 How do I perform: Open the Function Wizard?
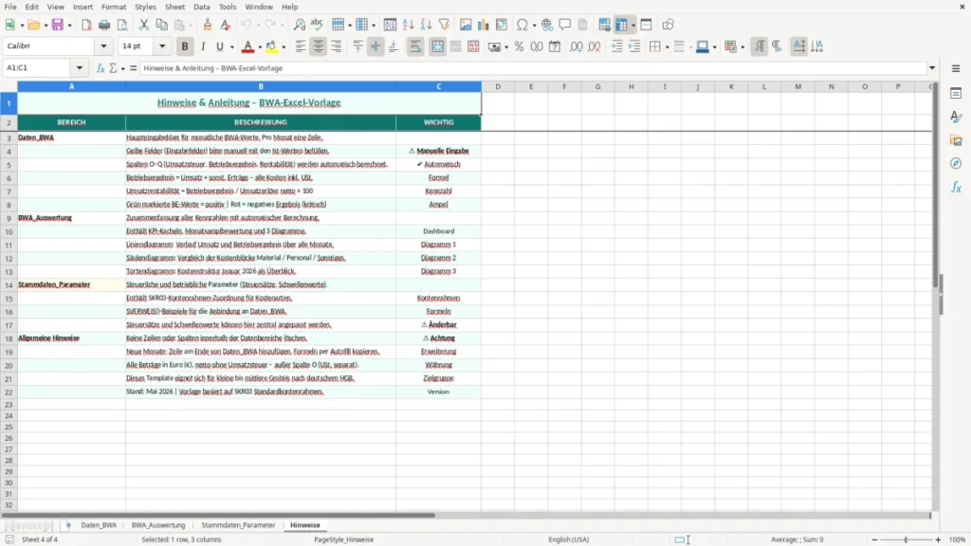tap(101, 68)
